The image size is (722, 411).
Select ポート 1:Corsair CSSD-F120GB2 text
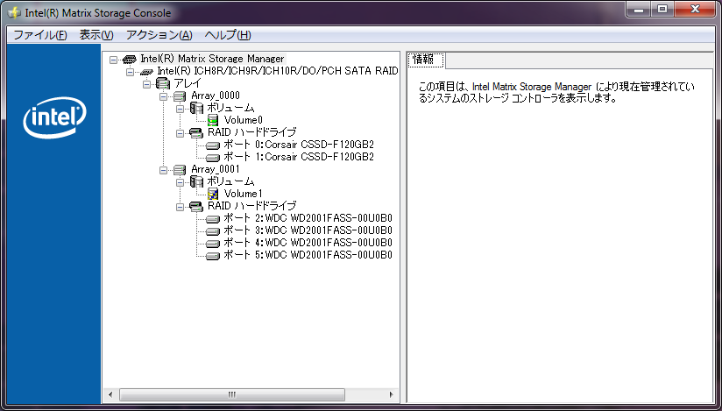(299, 158)
